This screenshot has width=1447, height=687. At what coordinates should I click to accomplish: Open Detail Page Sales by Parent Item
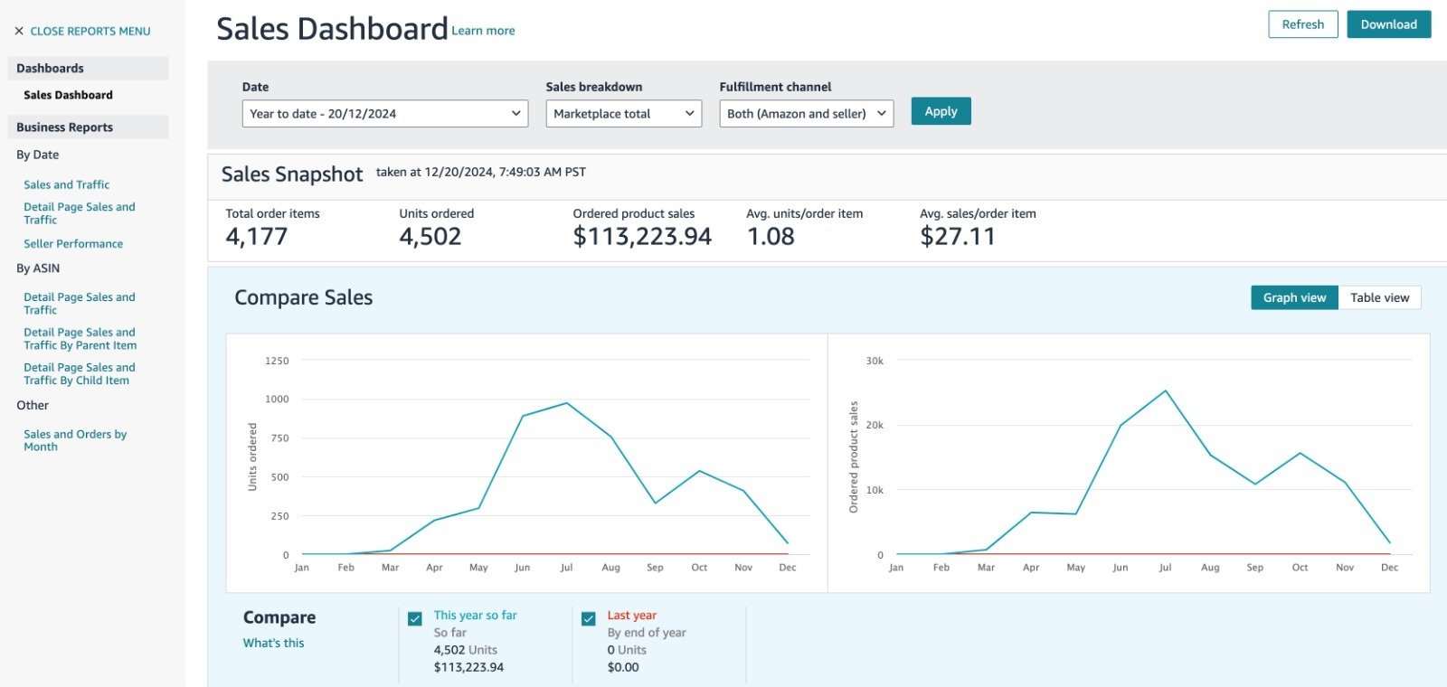80,339
